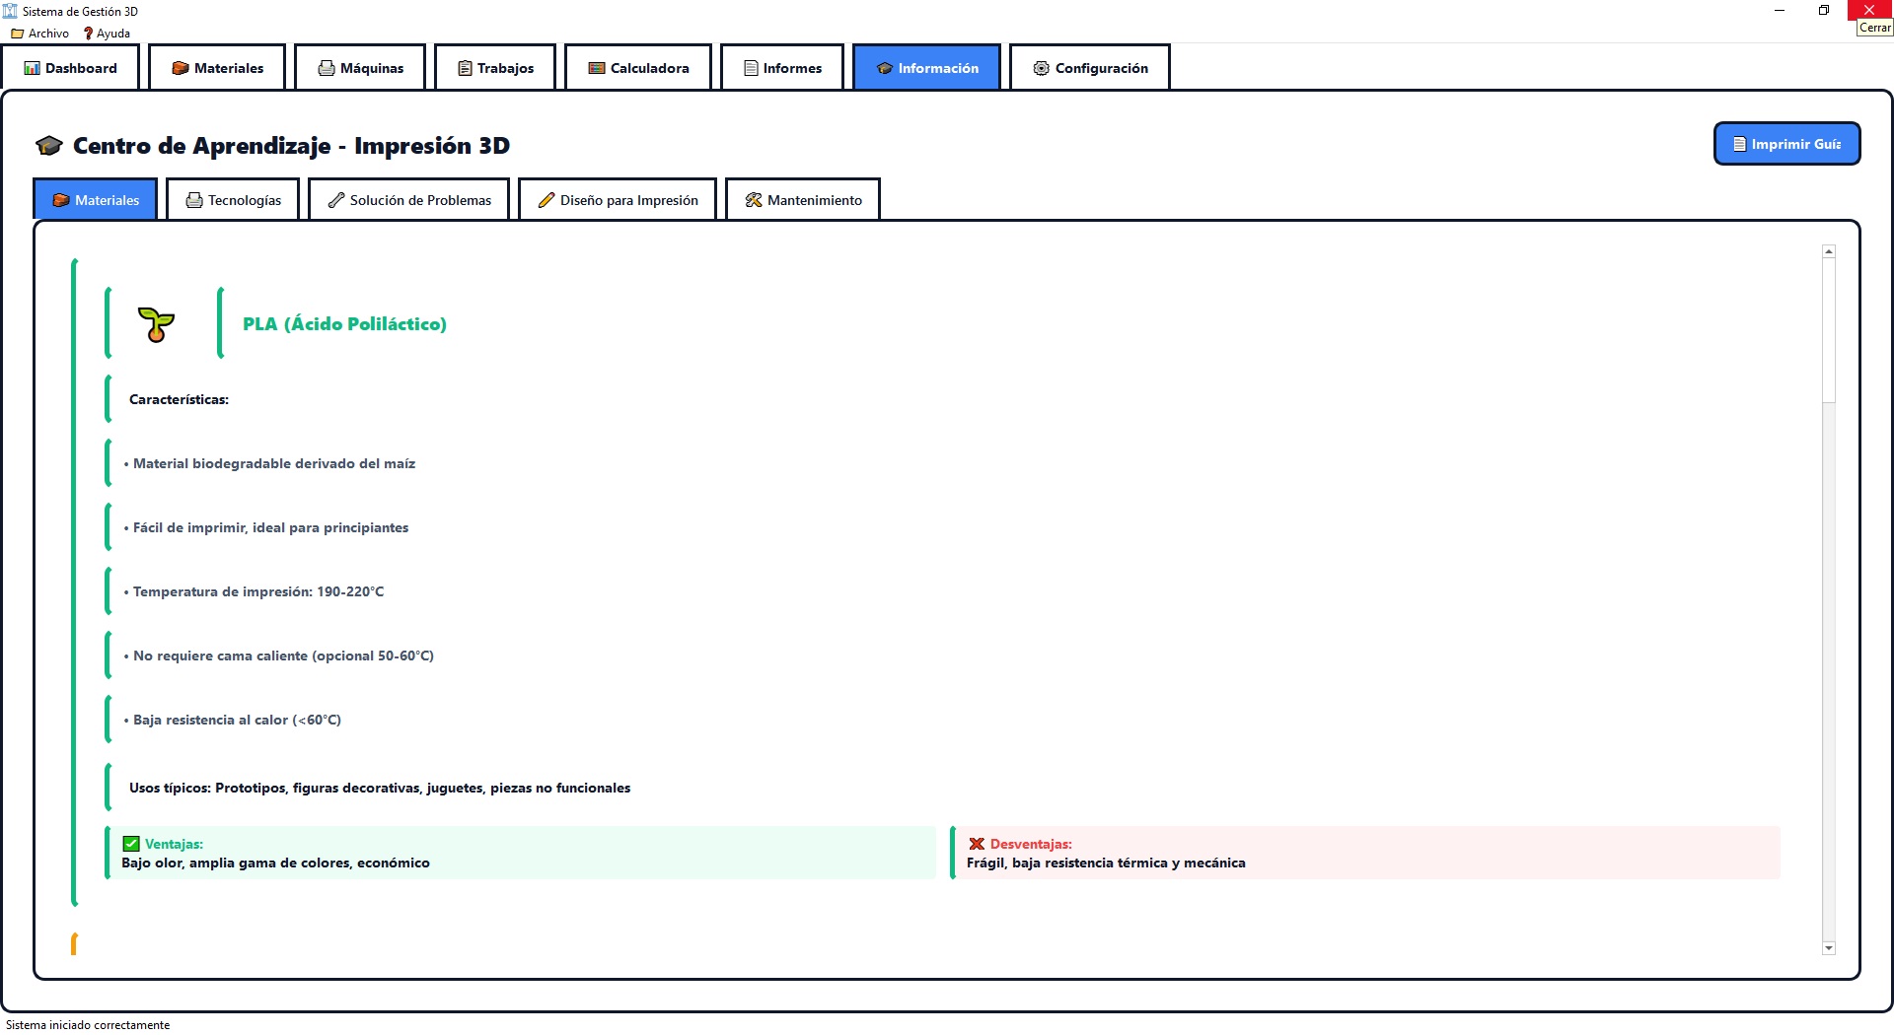Click the scrollbar up arrow
The width and height of the screenshot is (1894, 1035).
pos(1828,252)
